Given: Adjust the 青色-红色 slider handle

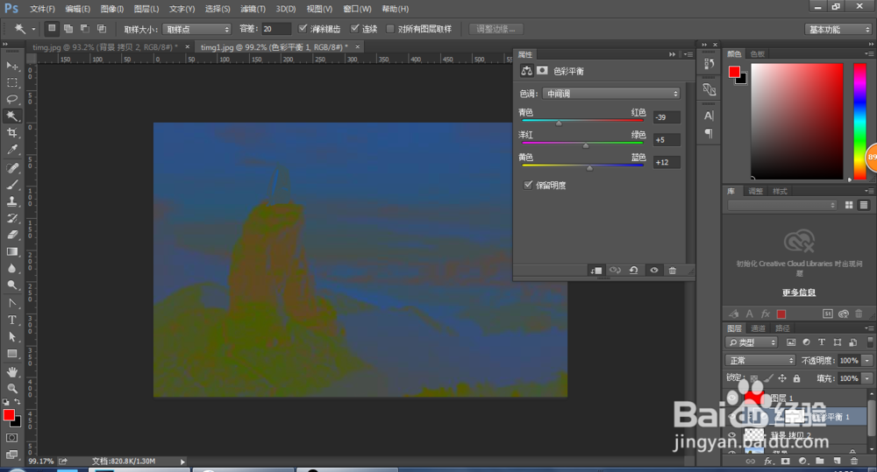Looking at the screenshot, I should coord(558,123).
